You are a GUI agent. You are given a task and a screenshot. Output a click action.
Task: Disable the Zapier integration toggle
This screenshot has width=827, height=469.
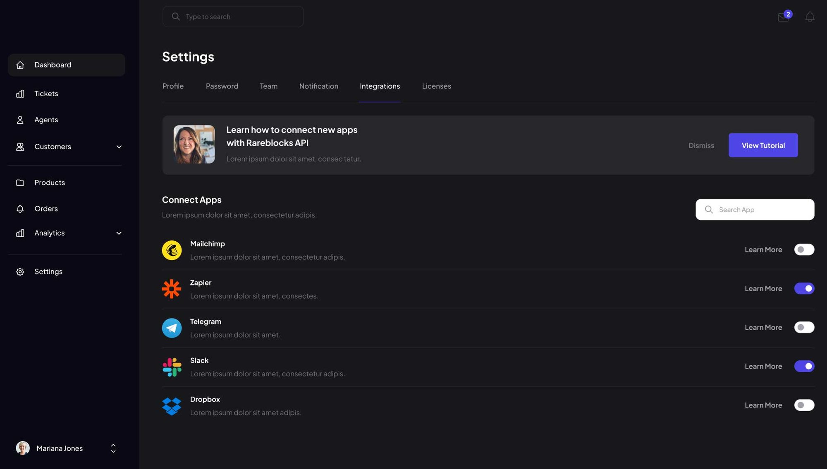tap(804, 288)
